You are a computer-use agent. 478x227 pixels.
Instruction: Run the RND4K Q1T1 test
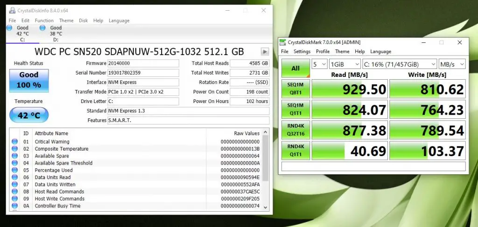(x=295, y=150)
